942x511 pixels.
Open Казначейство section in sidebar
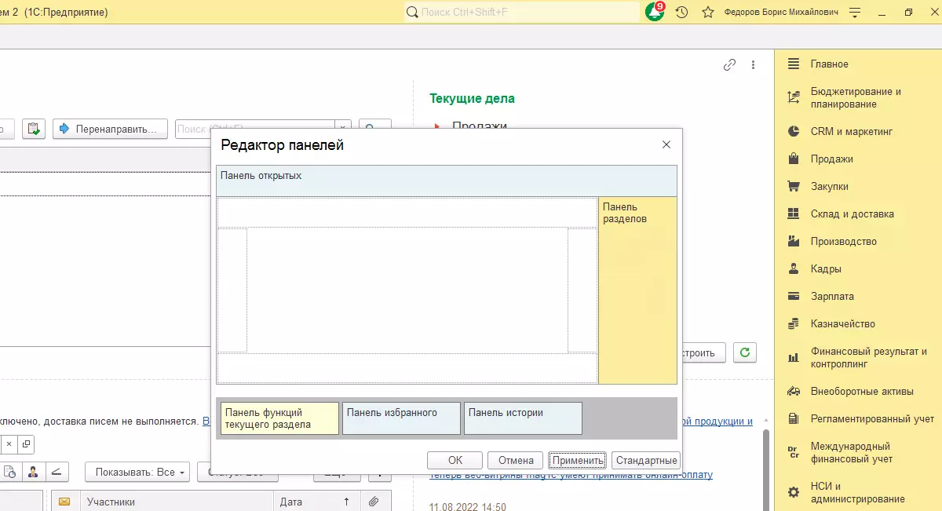(843, 323)
